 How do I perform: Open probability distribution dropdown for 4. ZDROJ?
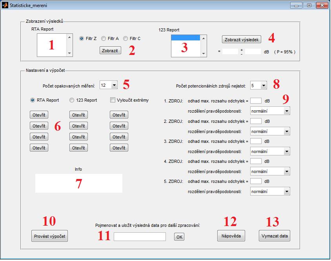(x=270, y=172)
